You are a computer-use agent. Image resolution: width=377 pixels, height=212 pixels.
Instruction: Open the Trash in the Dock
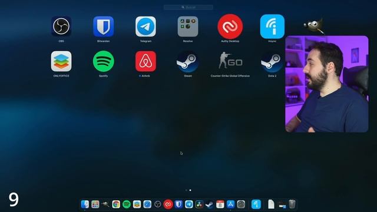pyautogui.click(x=292, y=204)
